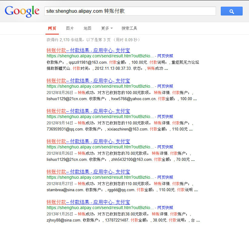Screen dimensions: 249x227
Task: Open result title dated 2012年9月14日
Action: point(88,111)
